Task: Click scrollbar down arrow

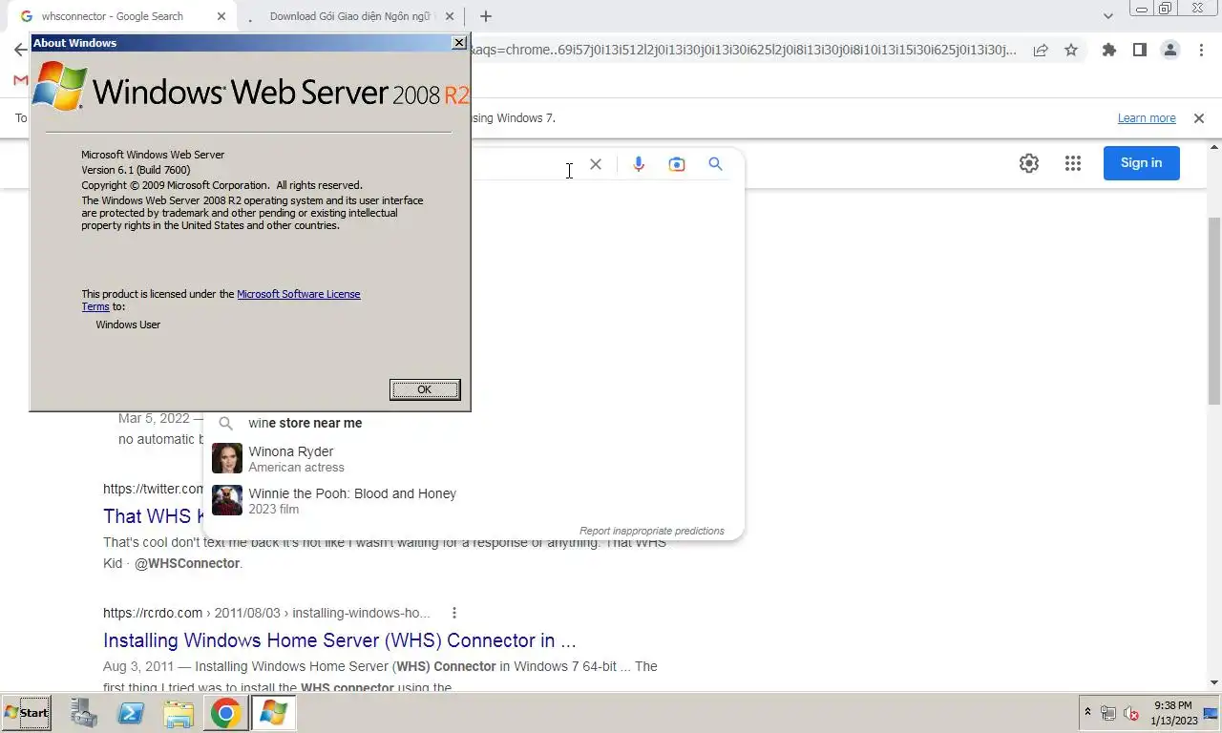Action: pos(1214,683)
